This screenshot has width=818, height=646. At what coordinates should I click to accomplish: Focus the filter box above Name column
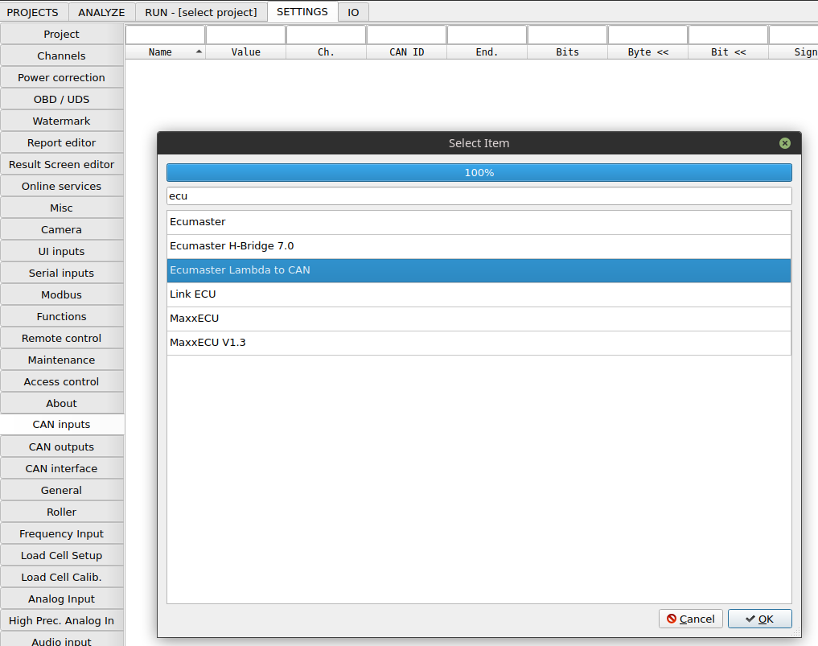pyautogui.click(x=166, y=35)
